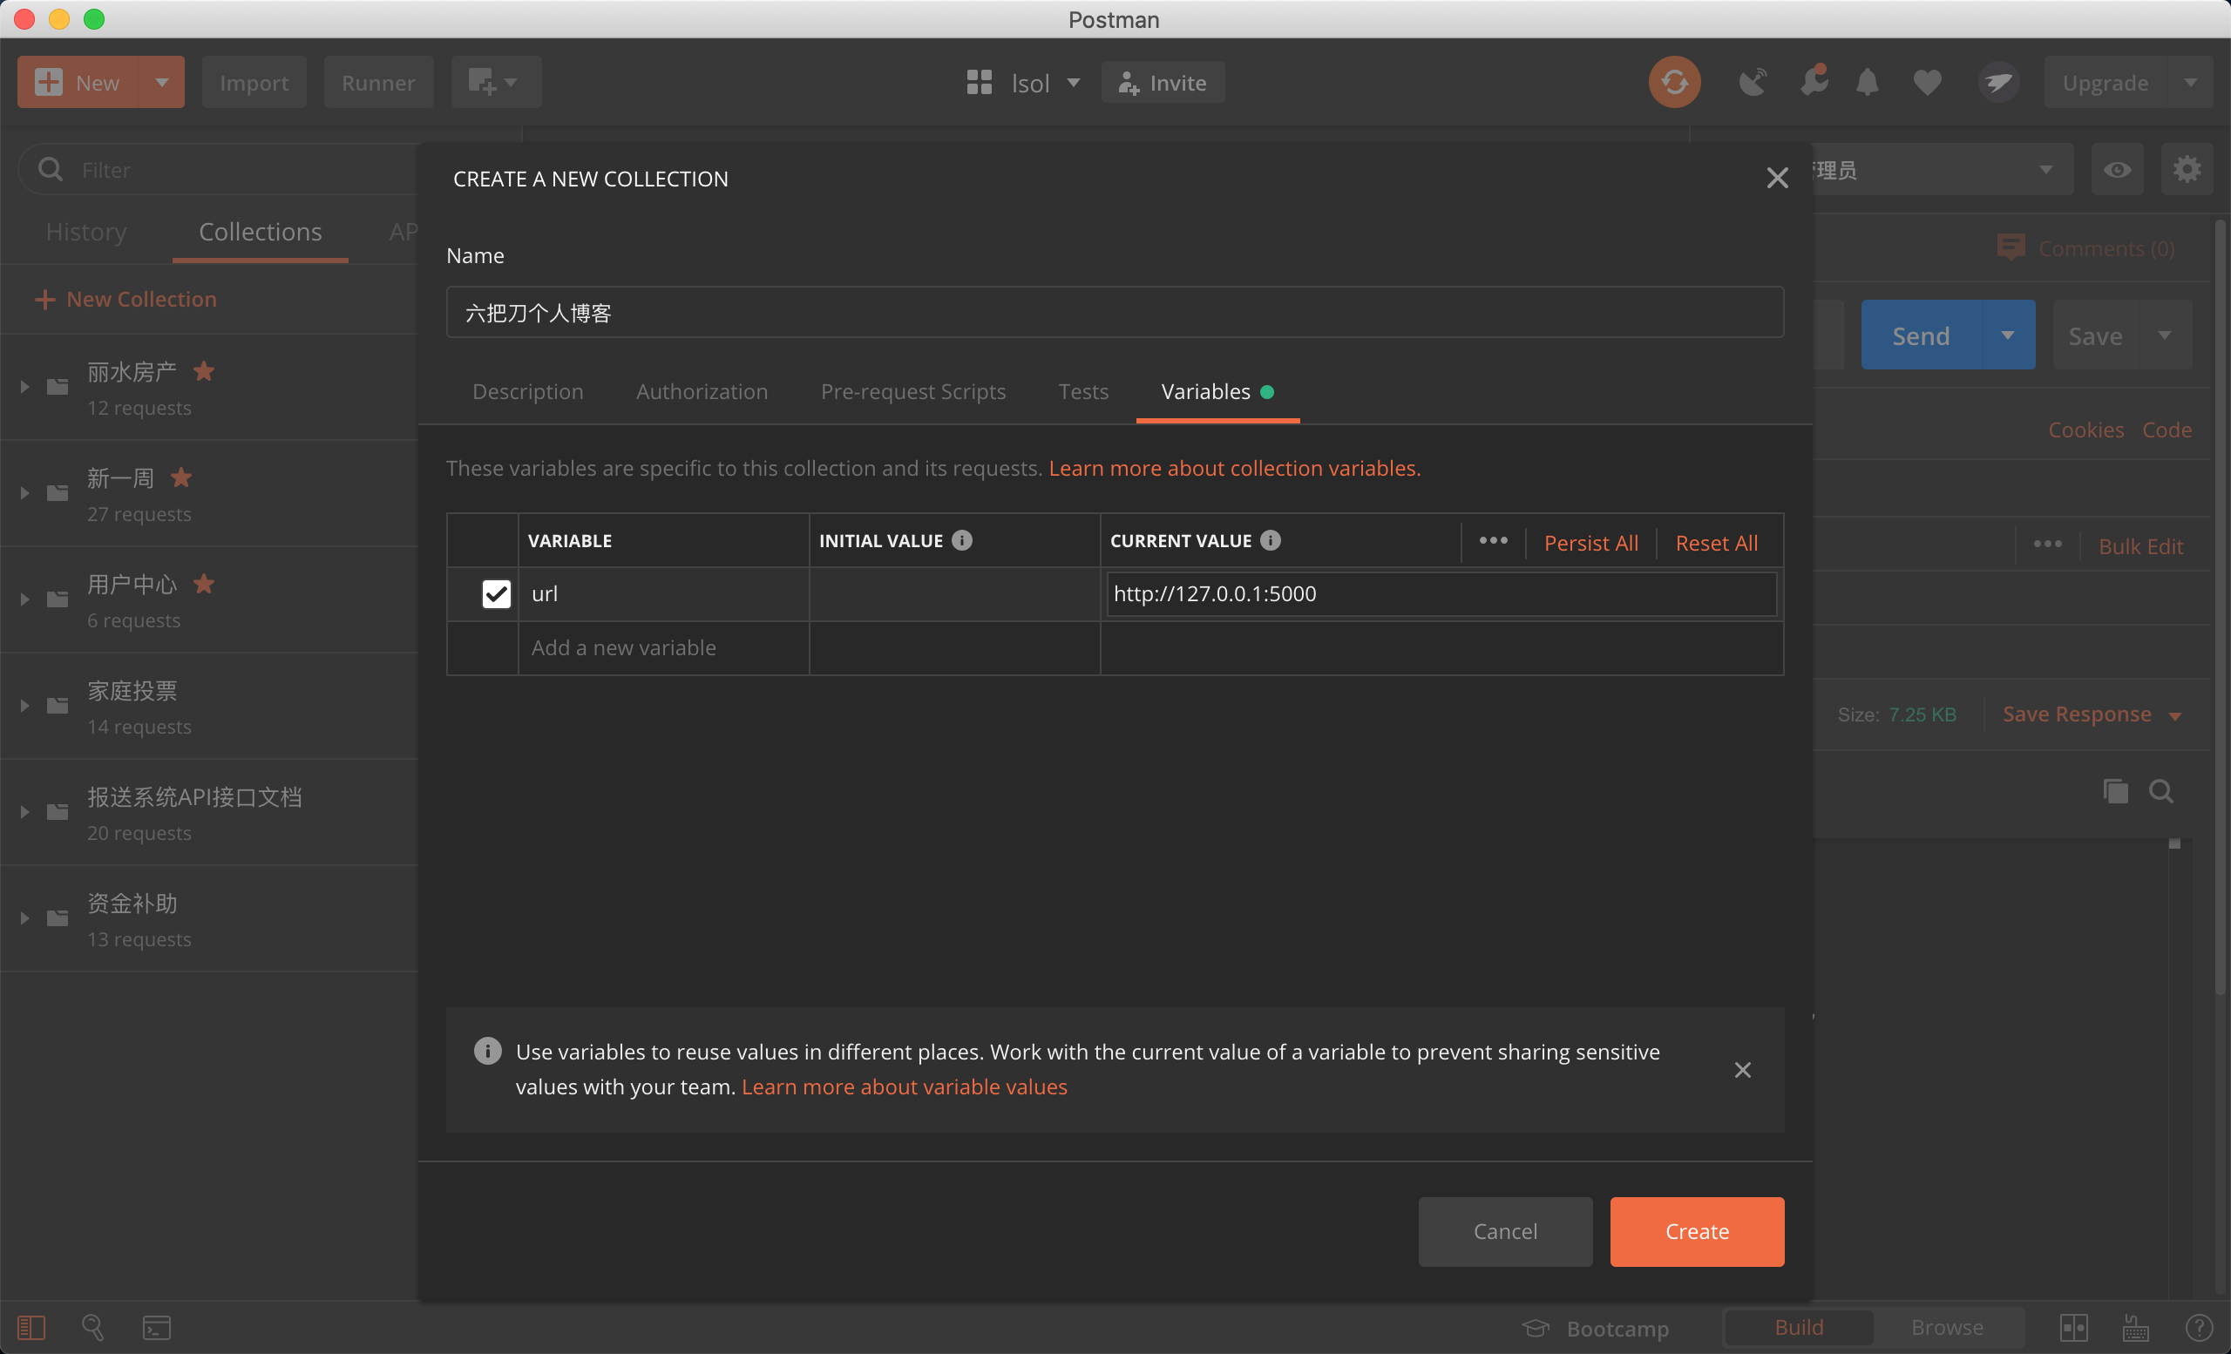Screen dimensions: 2231x1354
Task: Expand the 丽水房产 collection
Action: 24,387
